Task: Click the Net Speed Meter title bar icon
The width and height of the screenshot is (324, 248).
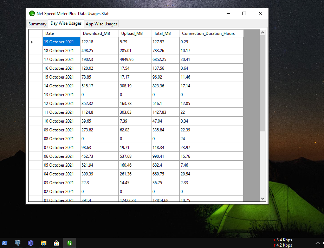Action: point(32,13)
